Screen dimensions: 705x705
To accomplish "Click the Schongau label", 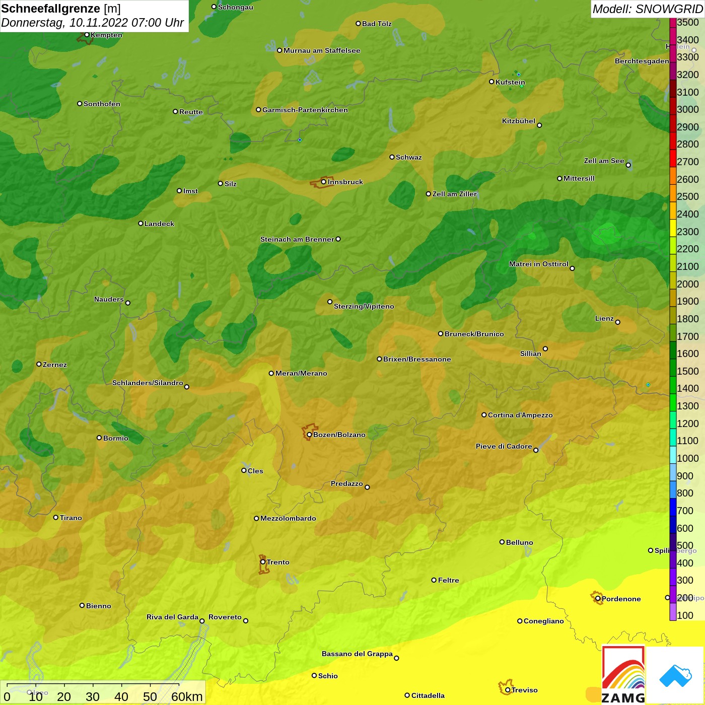I will [236, 7].
